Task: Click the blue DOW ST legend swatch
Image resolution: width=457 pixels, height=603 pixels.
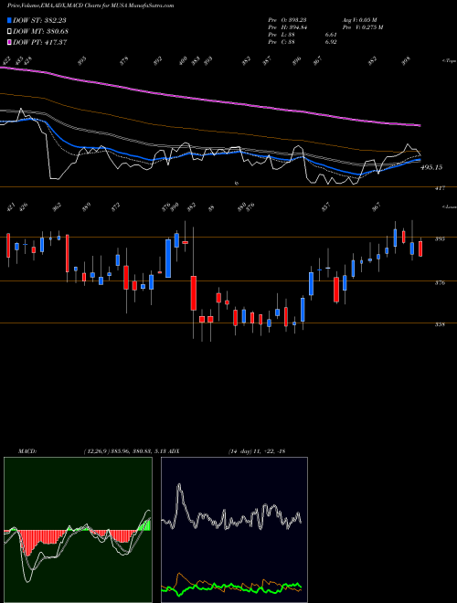Action: pyautogui.click(x=9, y=20)
